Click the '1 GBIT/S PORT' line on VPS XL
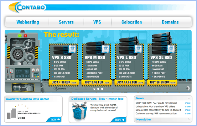Viewport: 197px width, 126px height. click(x=159, y=73)
